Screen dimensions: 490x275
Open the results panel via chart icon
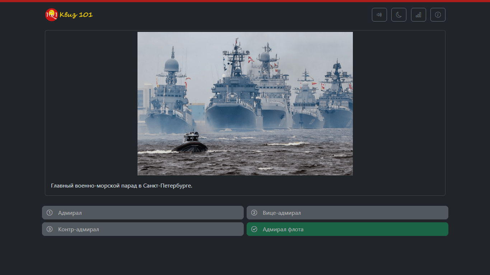click(x=418, y=14)
